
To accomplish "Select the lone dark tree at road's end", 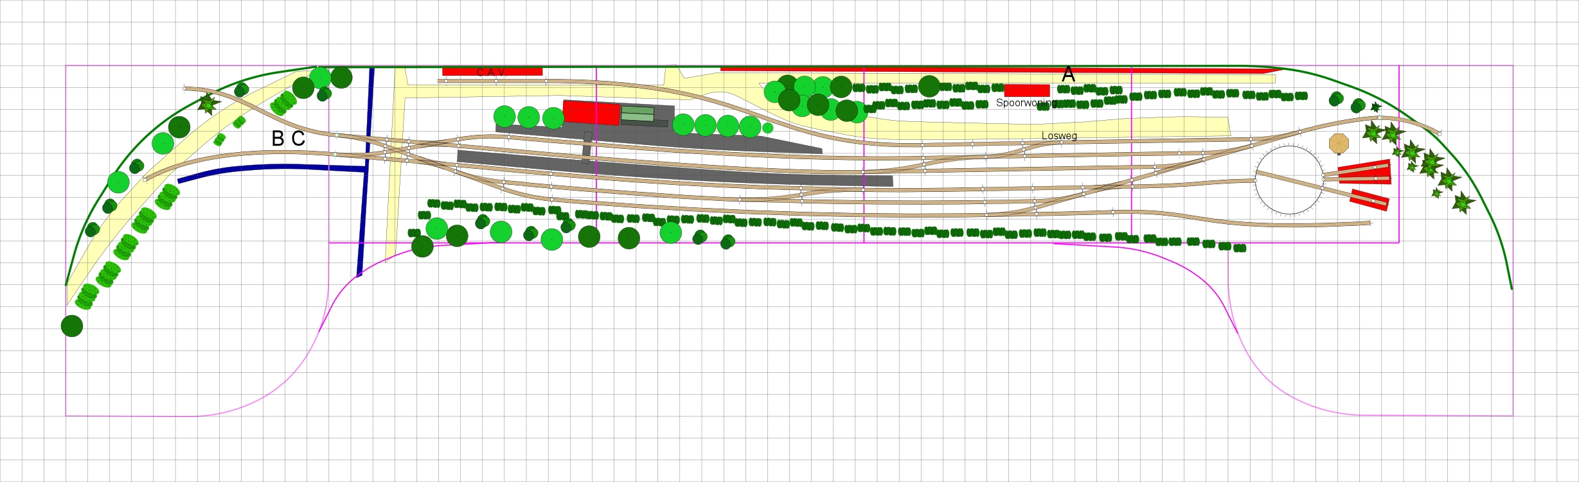I will 72,326.
